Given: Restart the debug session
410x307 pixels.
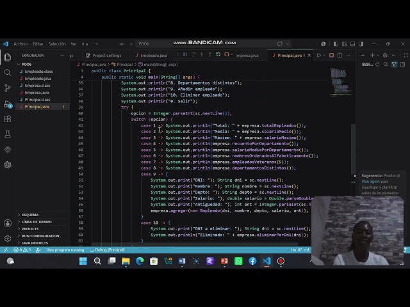Looking at the screenshot, I should 218,54.
